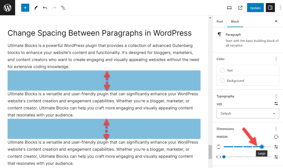
Task: Open custom controls for the second margin slider
Action: 276,157
